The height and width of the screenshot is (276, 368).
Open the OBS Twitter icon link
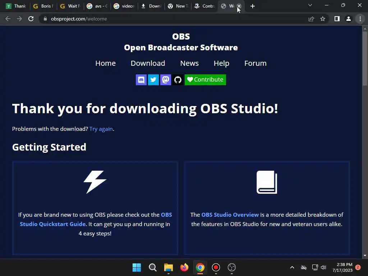click(153, 80)
